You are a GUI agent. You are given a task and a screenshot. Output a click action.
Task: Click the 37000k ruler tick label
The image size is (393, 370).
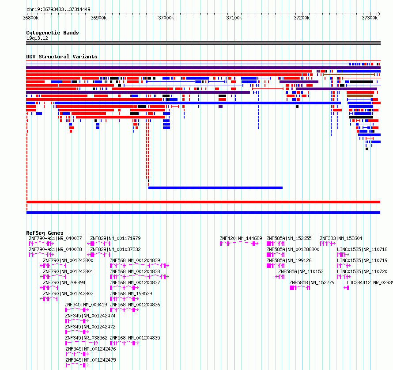click(166, 18)
